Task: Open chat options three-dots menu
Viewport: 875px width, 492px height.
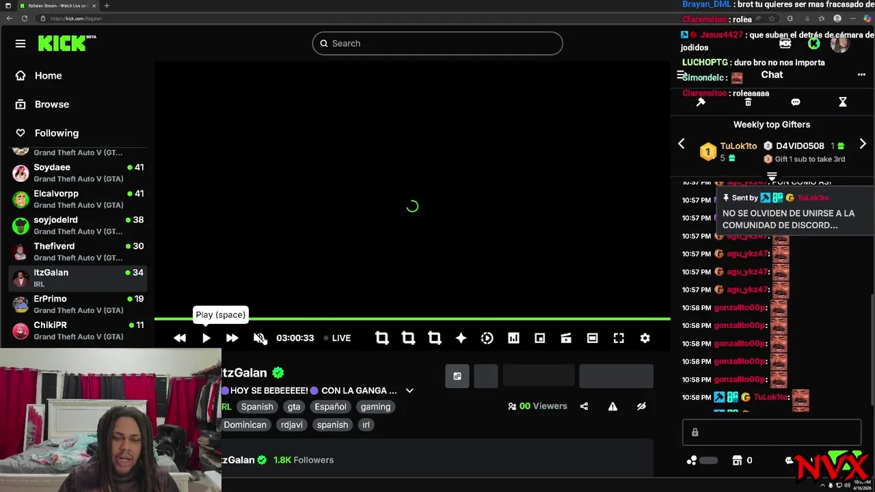Action: (861, 75)
